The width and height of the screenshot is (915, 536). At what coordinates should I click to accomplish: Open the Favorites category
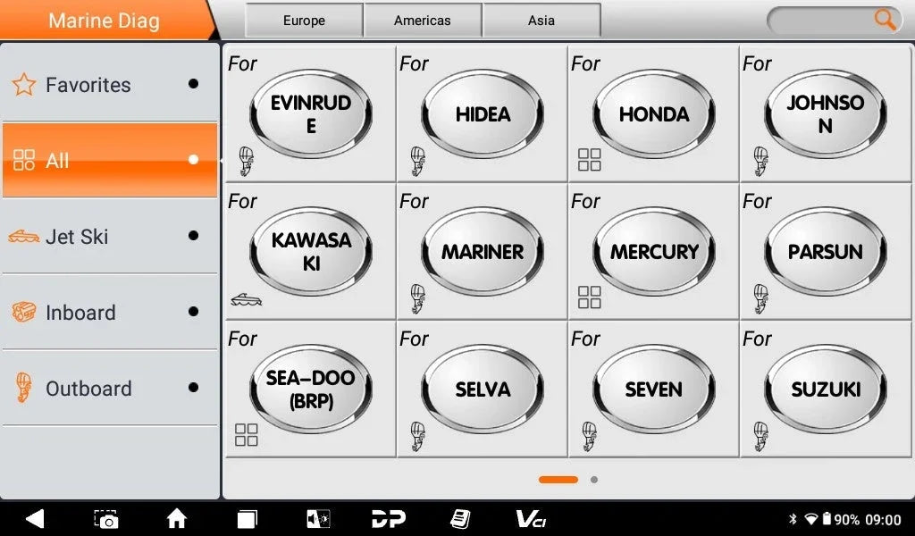tap(110, 84)
